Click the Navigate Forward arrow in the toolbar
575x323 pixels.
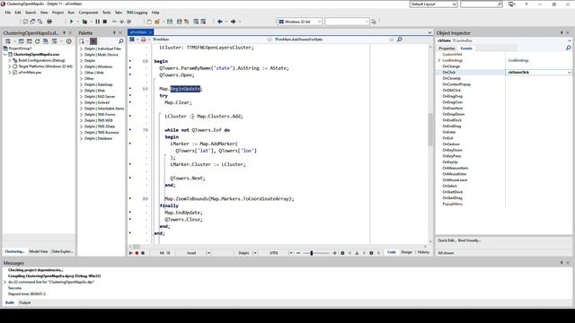[x=234, y=22]
